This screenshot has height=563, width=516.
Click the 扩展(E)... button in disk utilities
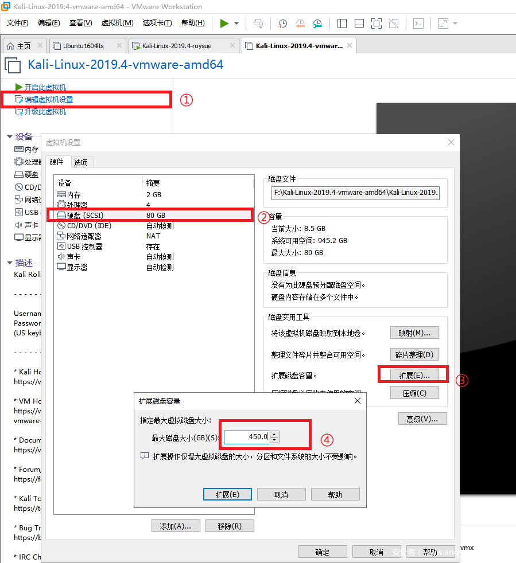[414, 375]
